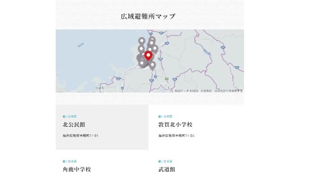Click the 日本語 label above 角鹿中学校
This screenshot has height=179, width=313.
pyautogui.click(x=72, y=162)
